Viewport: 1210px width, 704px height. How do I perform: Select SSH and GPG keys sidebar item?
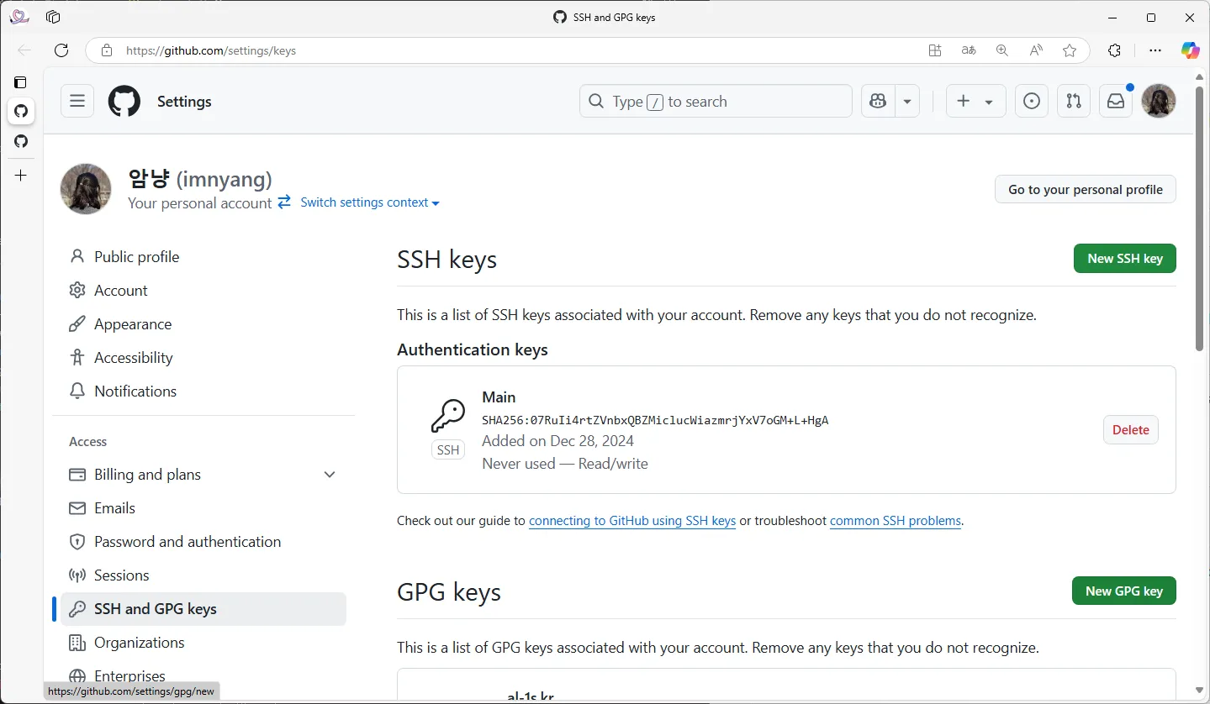(x=203, y=609)
